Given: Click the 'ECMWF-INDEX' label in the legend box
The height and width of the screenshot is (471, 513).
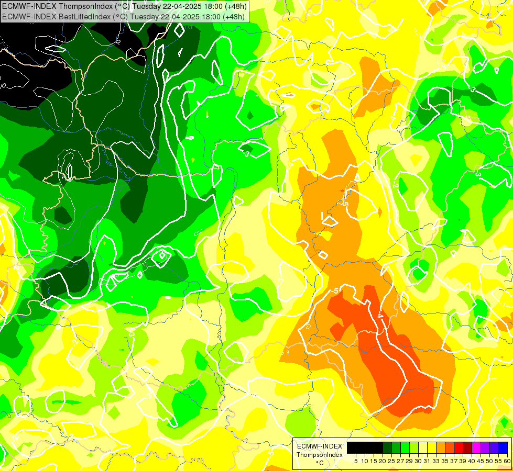Looking at the screenshot, I should point(320,446).
